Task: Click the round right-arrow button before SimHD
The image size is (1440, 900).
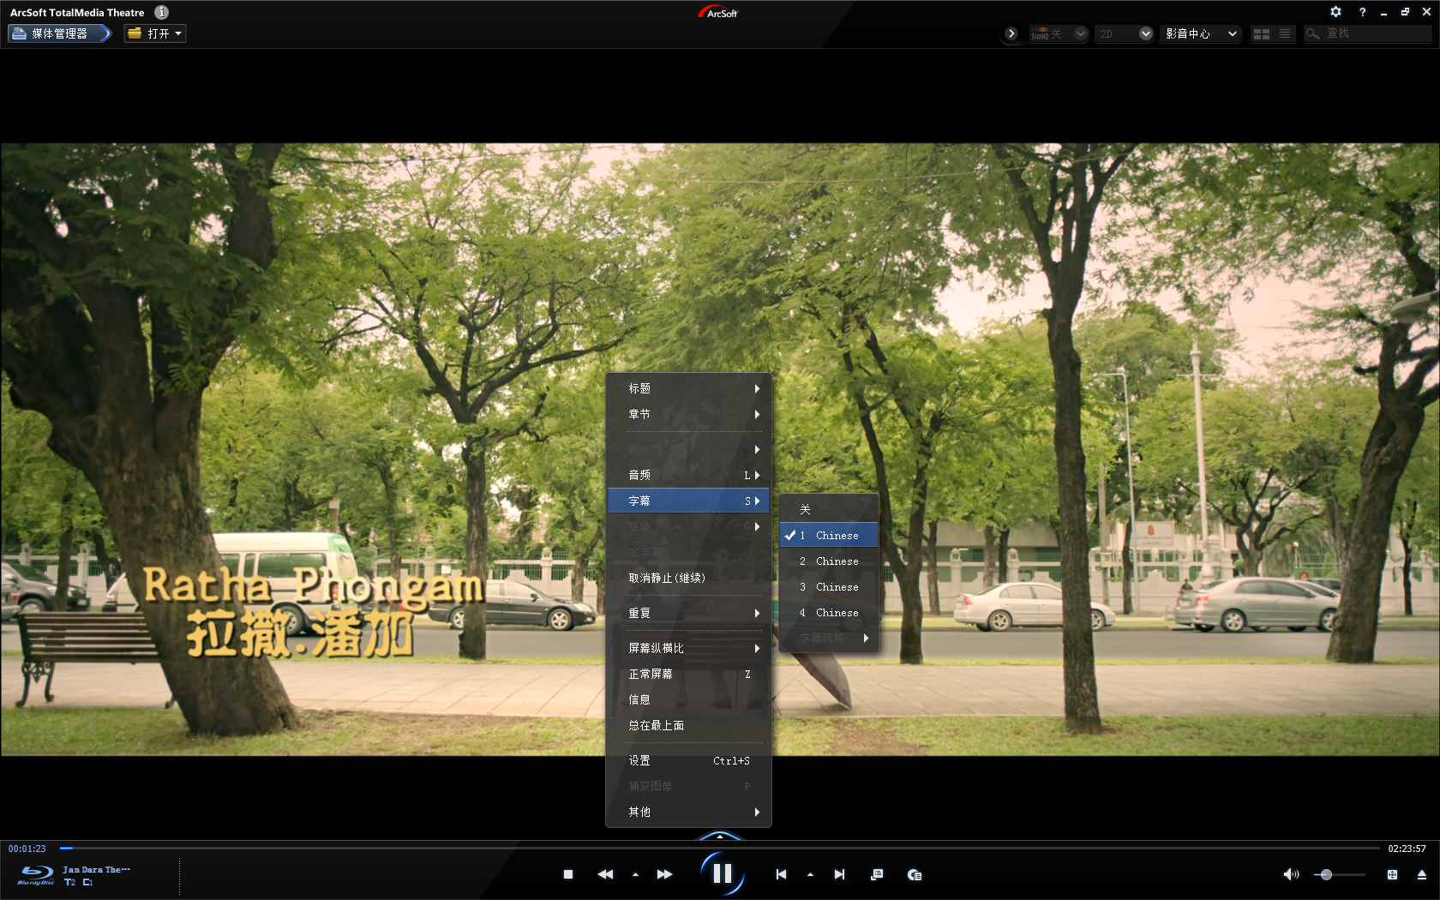Action: coord(1011,33)
